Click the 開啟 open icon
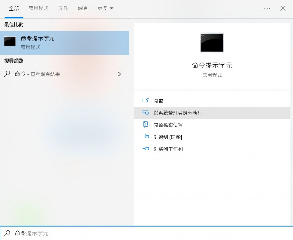293x240 pixels. 146,100
